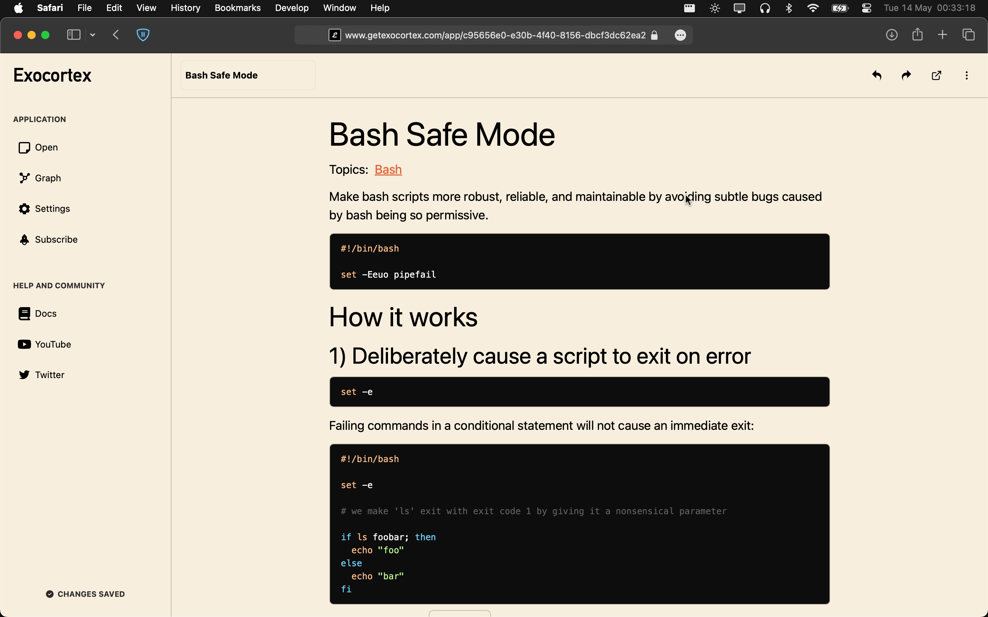Open the page options ellipsis in address bar
988x617 pixels.
(680, 35)
